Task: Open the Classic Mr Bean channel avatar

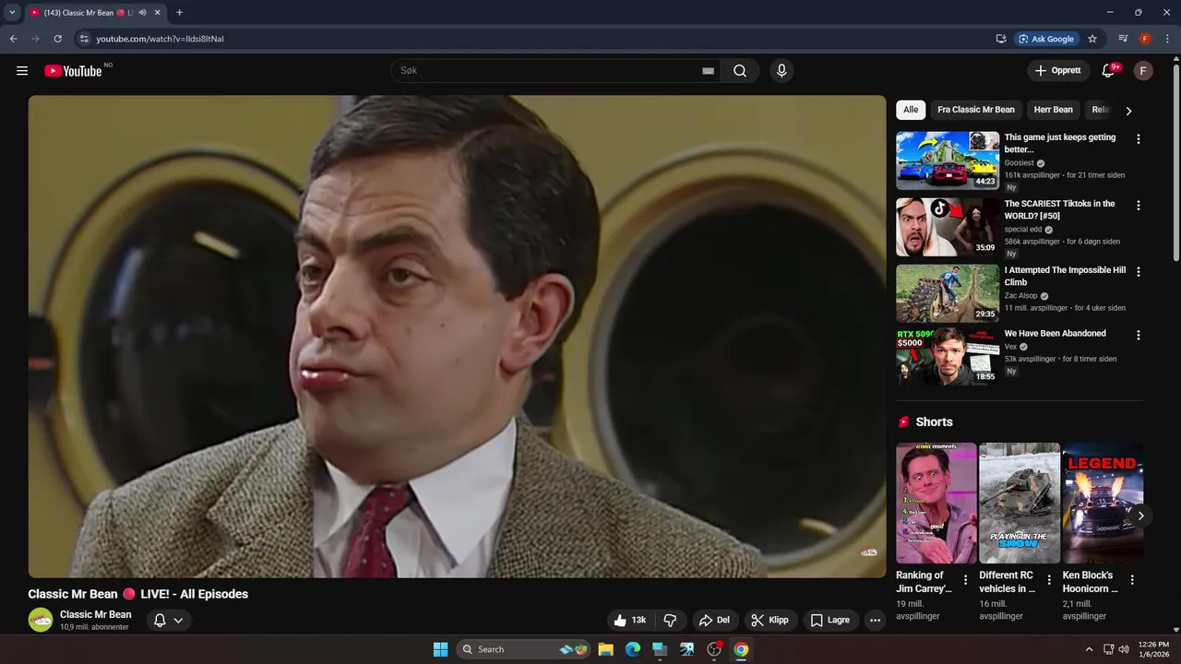Action: [41, 620]
